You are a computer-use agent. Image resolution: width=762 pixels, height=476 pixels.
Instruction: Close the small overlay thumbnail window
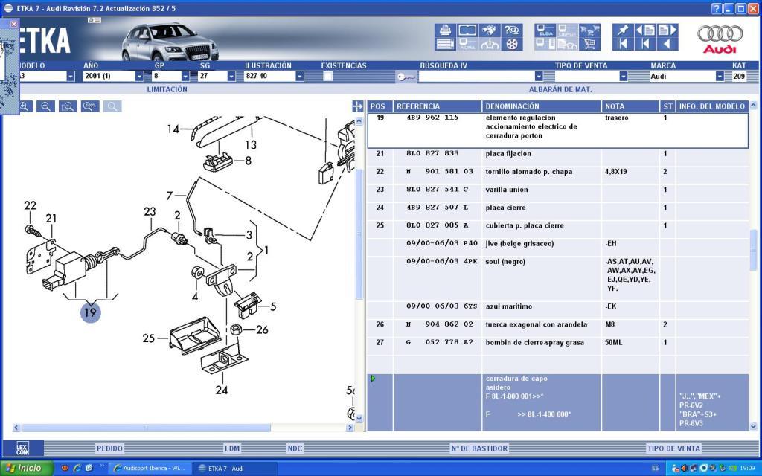click(x=13, y=24)
